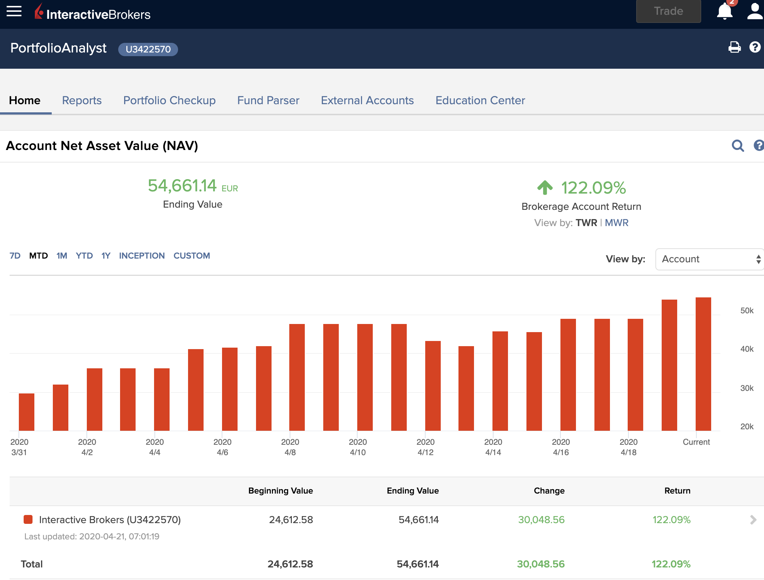Click the Trade button
The image size is (764, 580).
668,11
